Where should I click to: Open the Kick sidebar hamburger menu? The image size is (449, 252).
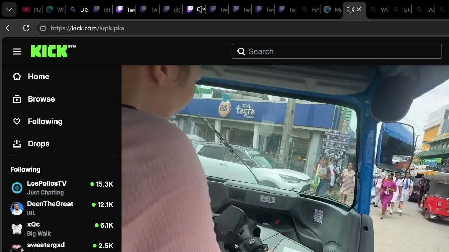[x=17, y=51]
